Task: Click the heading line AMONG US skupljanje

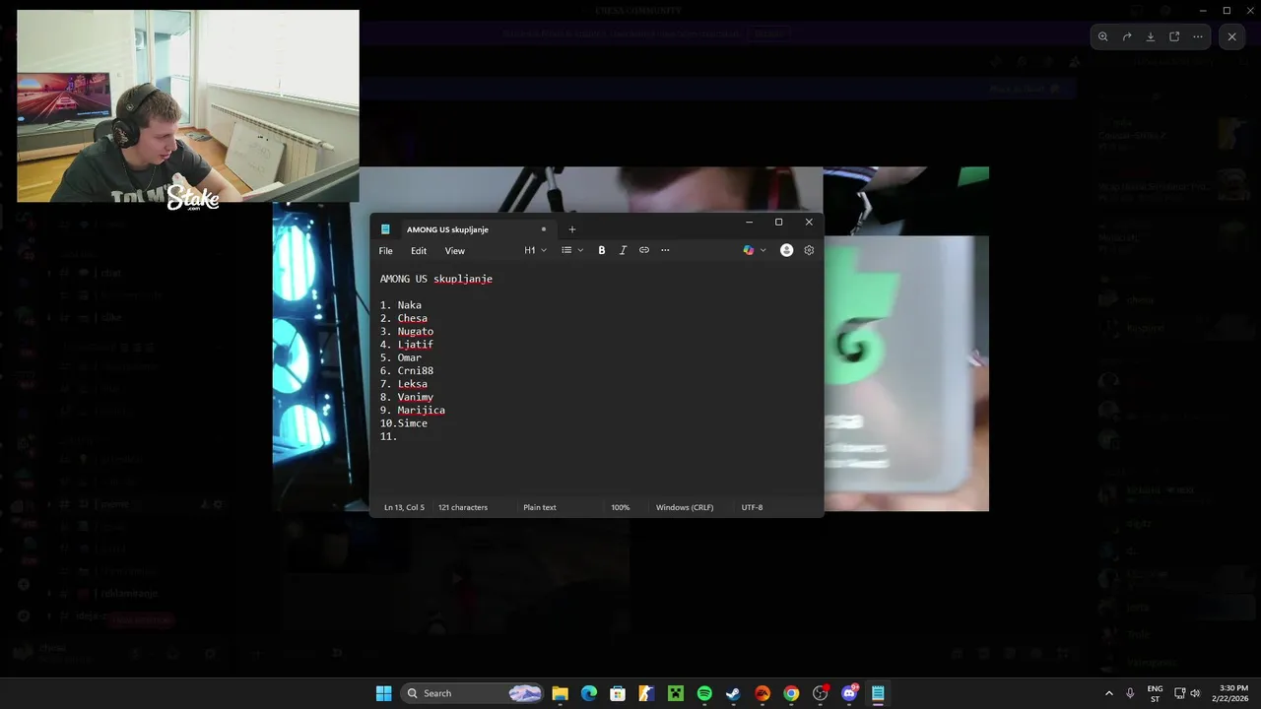Action: point(436,279)
